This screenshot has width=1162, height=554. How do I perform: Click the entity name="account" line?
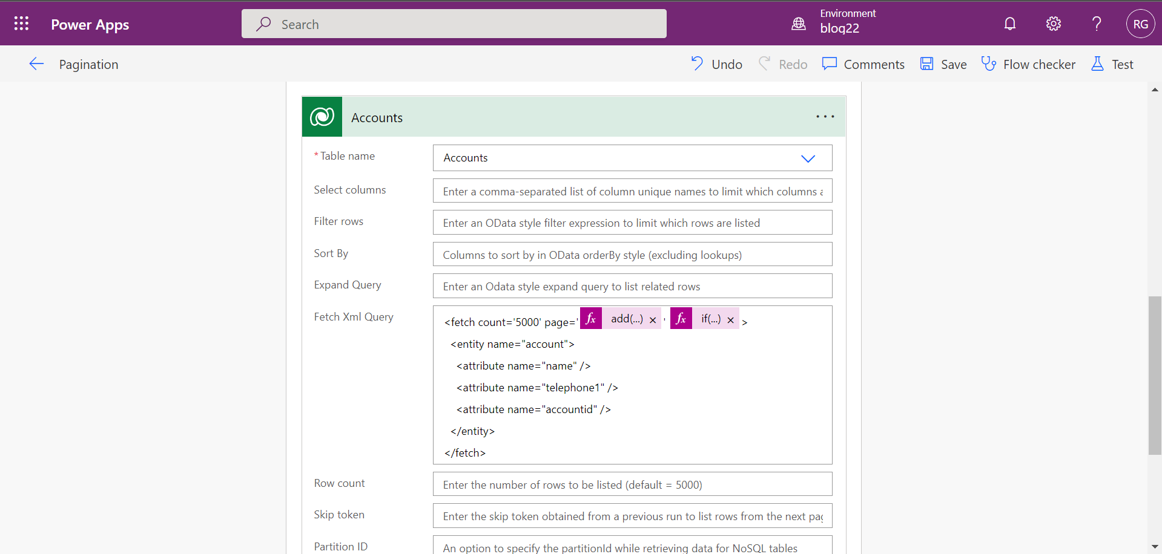coord(512,344)
